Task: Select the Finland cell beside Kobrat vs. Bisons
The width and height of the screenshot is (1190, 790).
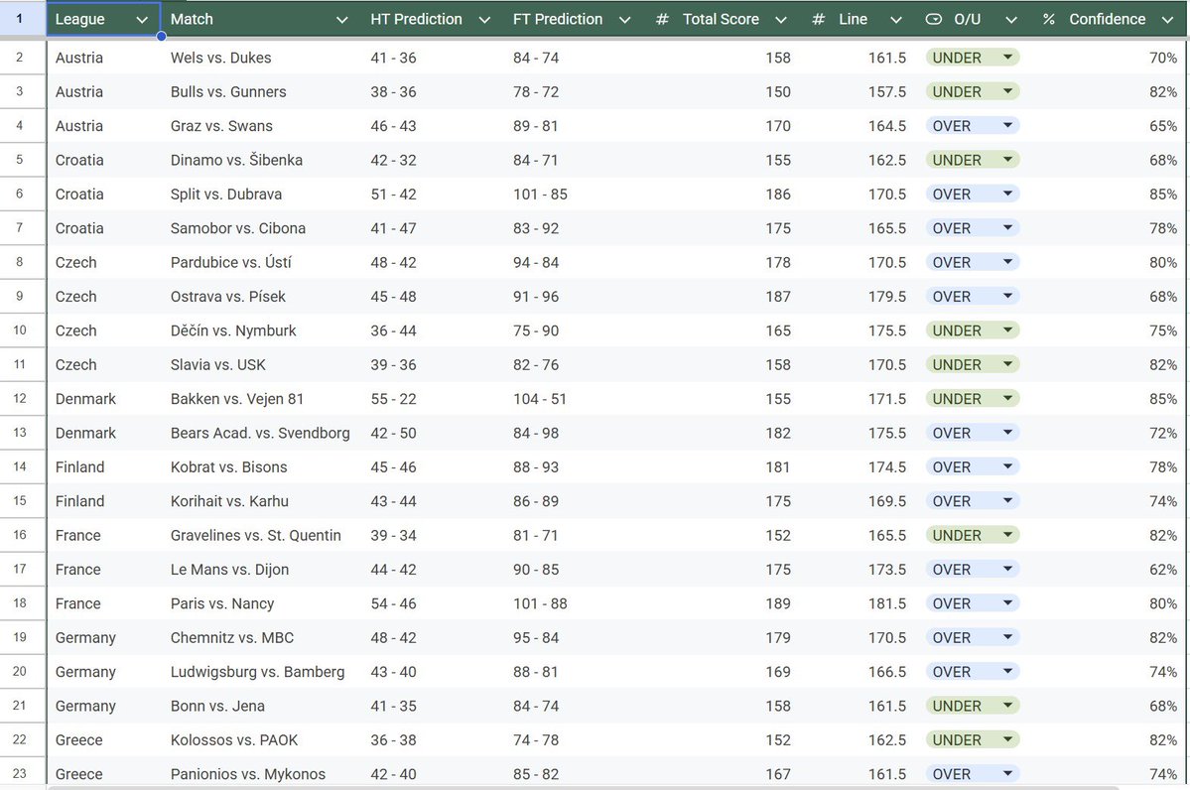Action: click(x=104, y=467)
